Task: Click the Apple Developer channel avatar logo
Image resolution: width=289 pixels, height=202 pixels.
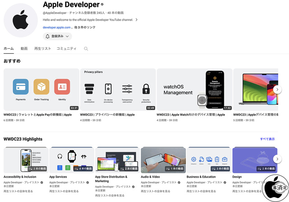Action: [x=20, y=20]
